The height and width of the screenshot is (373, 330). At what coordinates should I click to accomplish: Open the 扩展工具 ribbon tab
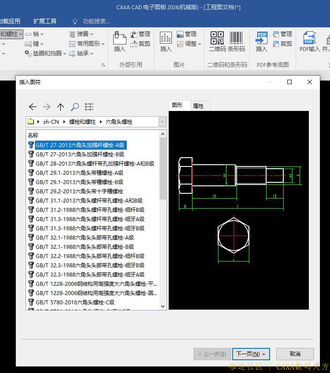click(45, 21)
